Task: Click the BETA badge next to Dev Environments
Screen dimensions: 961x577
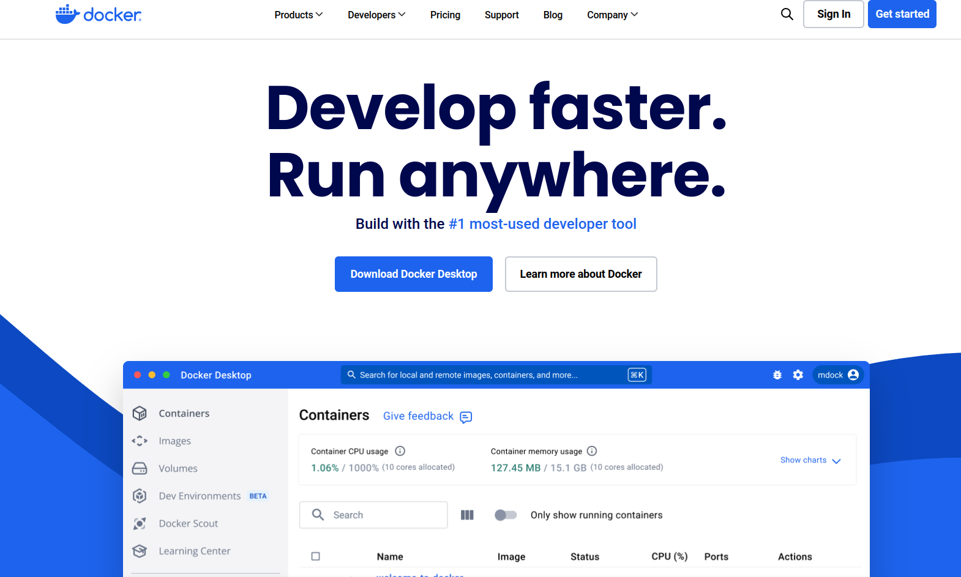Action: pos(258,496)
